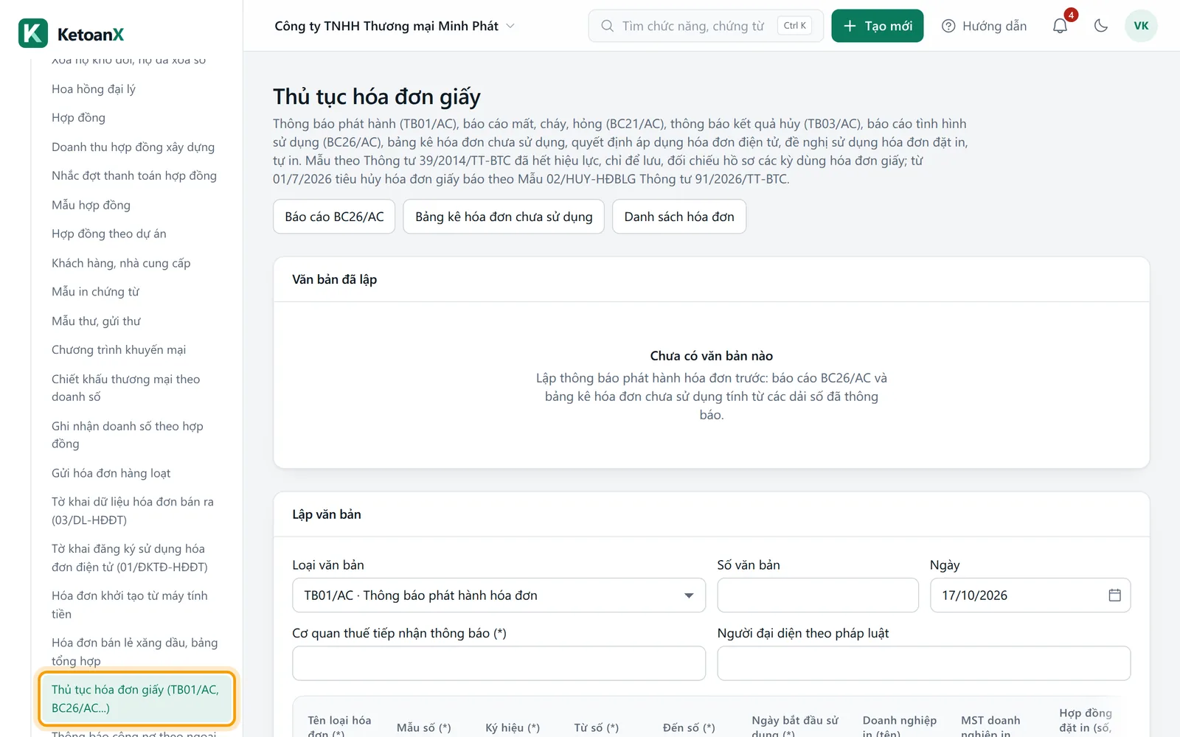Image resolution: width=1180 pixels, height=737 pixels.
Task: Open Mẫu thư, gửi thư
Action: pos(96,321)
